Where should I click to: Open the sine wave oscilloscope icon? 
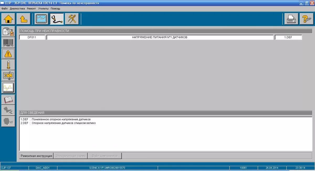8,87
